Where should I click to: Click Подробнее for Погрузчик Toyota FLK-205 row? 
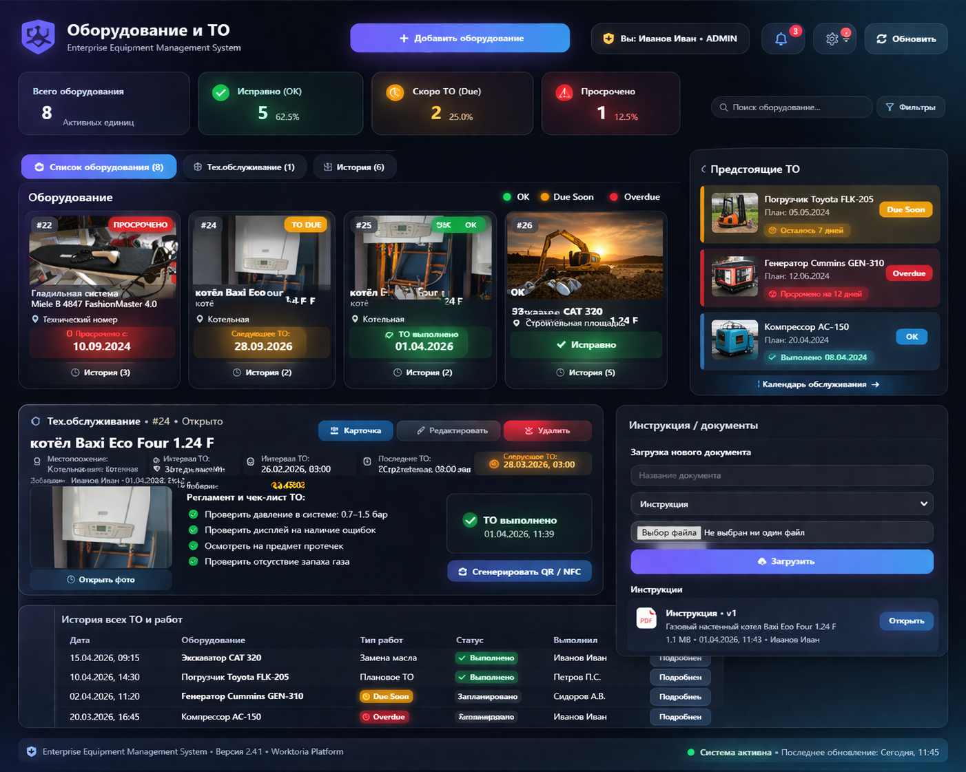tap(680, 678)
